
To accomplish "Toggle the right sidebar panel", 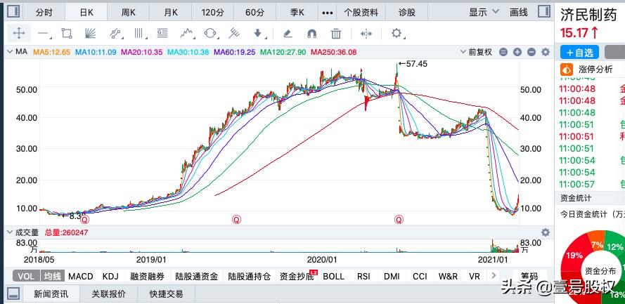I will tap(543, 12).
